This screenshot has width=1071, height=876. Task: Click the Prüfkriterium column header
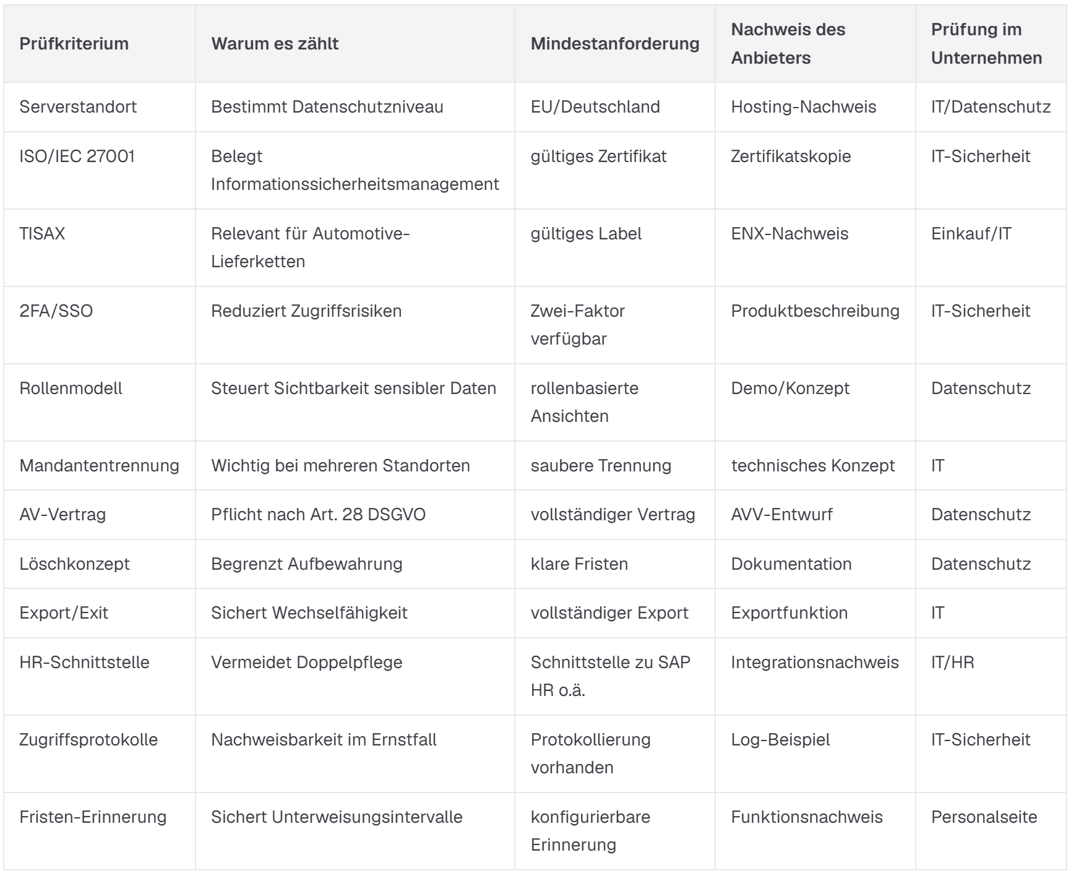pyautogui.click(x=74, y=44)
